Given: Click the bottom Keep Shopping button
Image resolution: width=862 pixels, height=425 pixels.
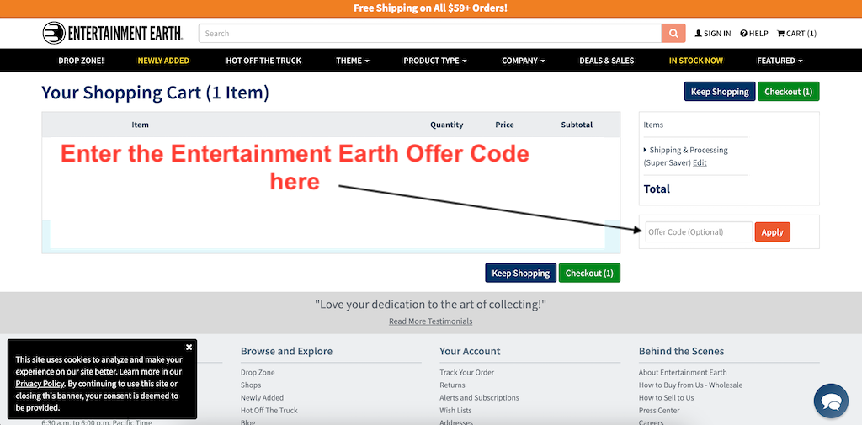Looking at the screenshot, I should (x=520, y=273).
